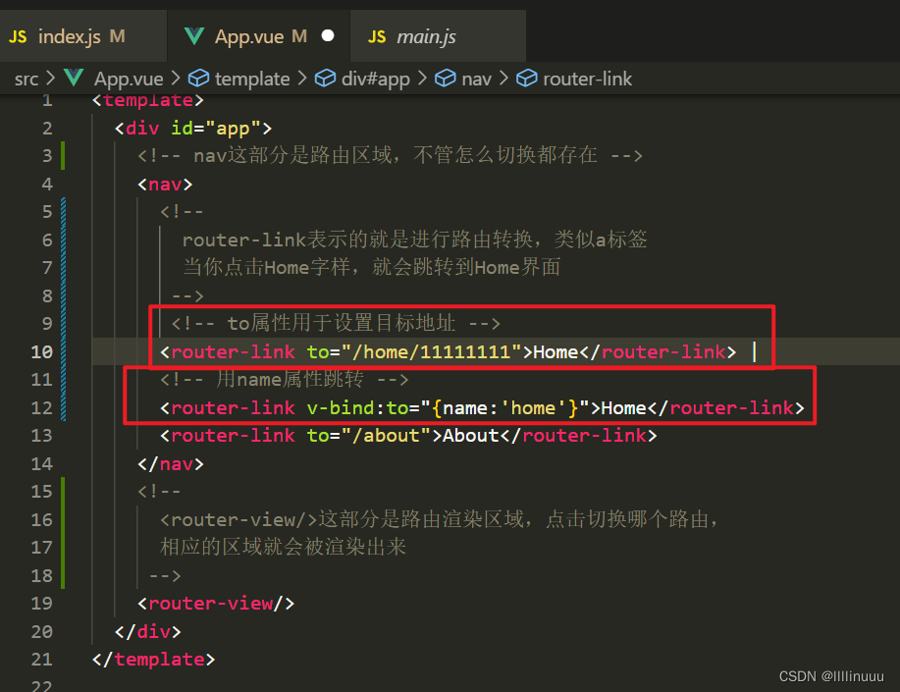
Task: Click the comment on line 11
Action: (284, 380)
